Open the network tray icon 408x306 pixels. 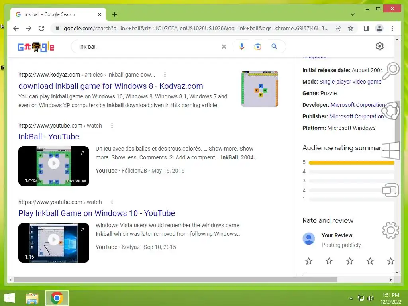(x=361, y=298)
